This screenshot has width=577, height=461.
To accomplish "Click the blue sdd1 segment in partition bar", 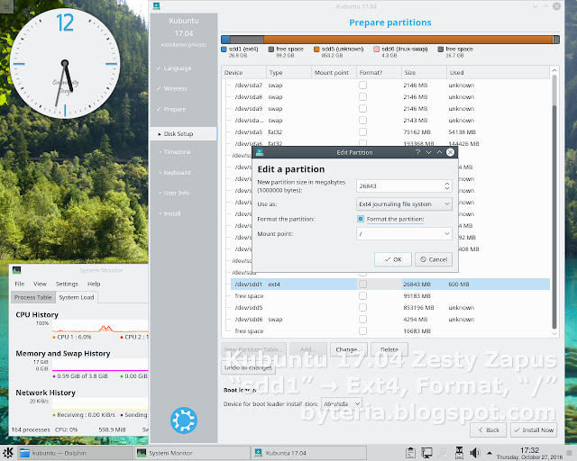I will point(225,40).
